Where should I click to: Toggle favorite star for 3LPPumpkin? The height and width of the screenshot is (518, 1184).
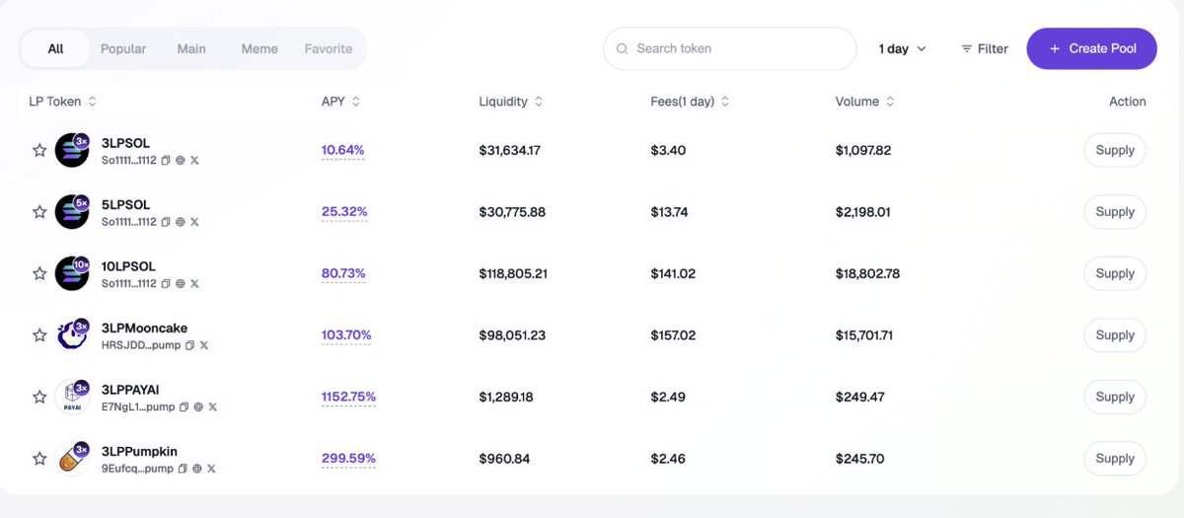pos(39,459)
